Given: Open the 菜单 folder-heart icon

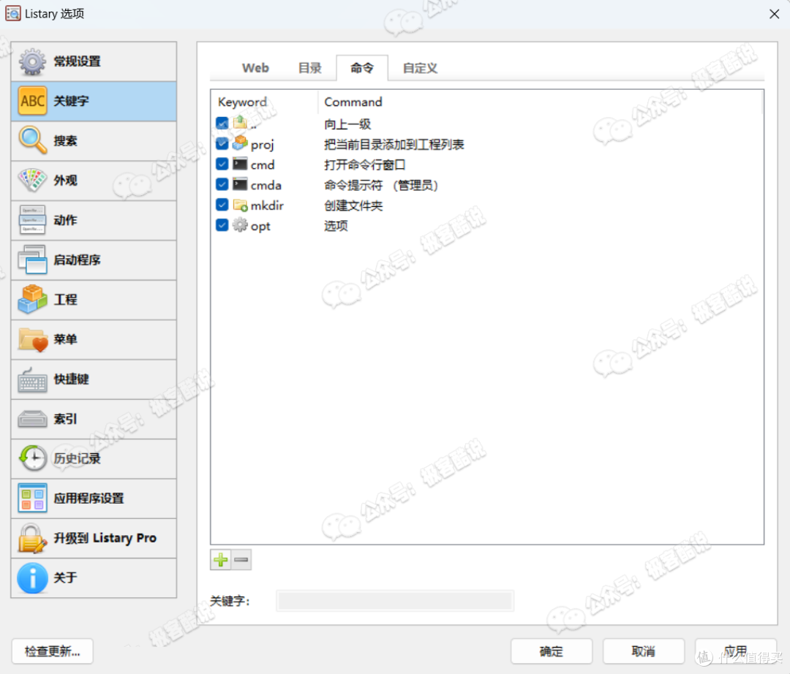Looking at the screenshot, I should pyautogui.click(x=32, y=339).
